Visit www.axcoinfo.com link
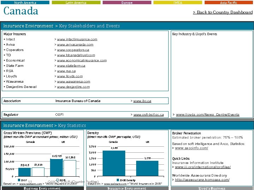 192,148
